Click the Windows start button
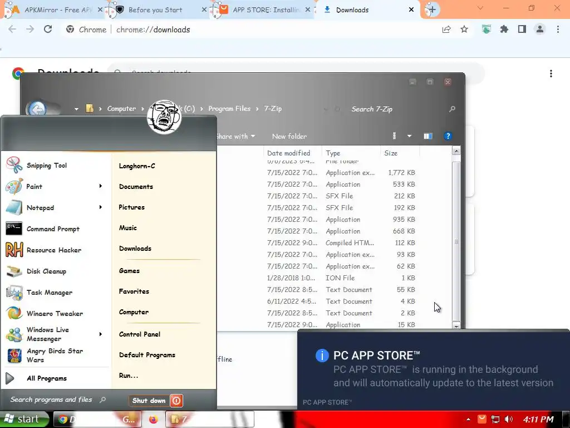This screenshot has height=428, width=570. pyautogui.click(x=24, y=419)
